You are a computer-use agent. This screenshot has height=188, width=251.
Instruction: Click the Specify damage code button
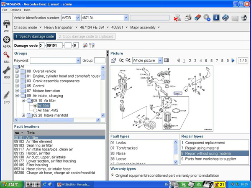[35, 36]
